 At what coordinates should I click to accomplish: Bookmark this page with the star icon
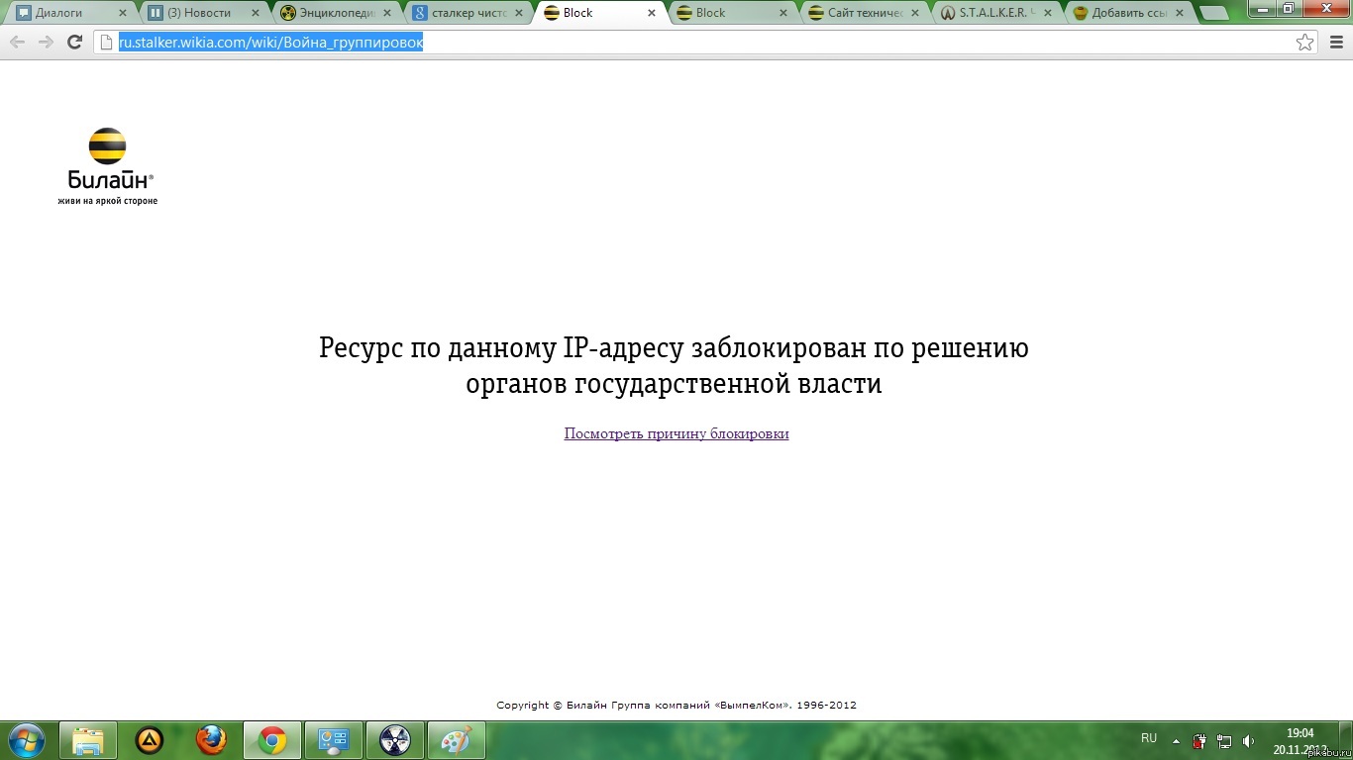pos(1305,42)
